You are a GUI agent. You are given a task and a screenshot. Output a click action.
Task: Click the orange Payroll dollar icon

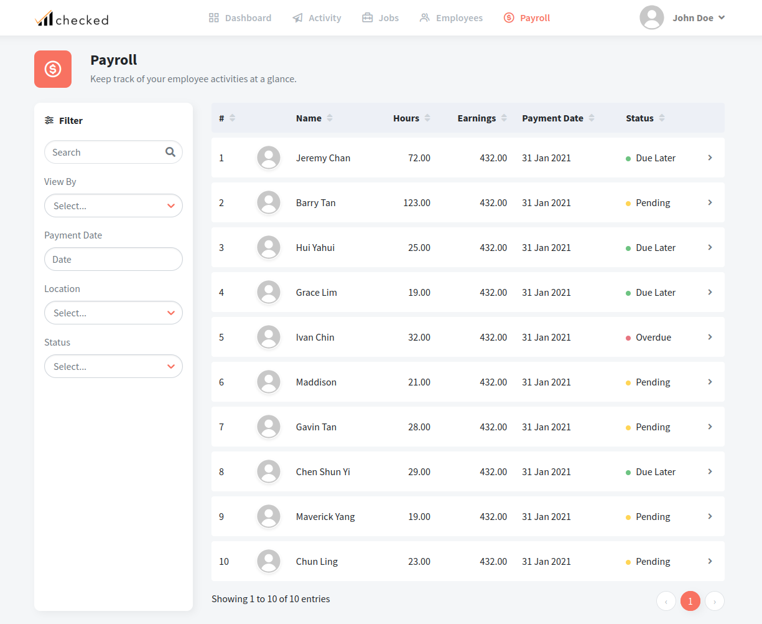coord(53,69)
